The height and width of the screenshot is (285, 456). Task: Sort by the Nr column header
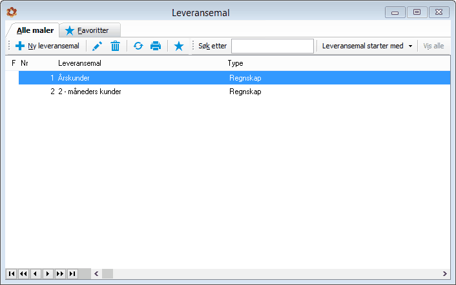(x=25, y=63)
